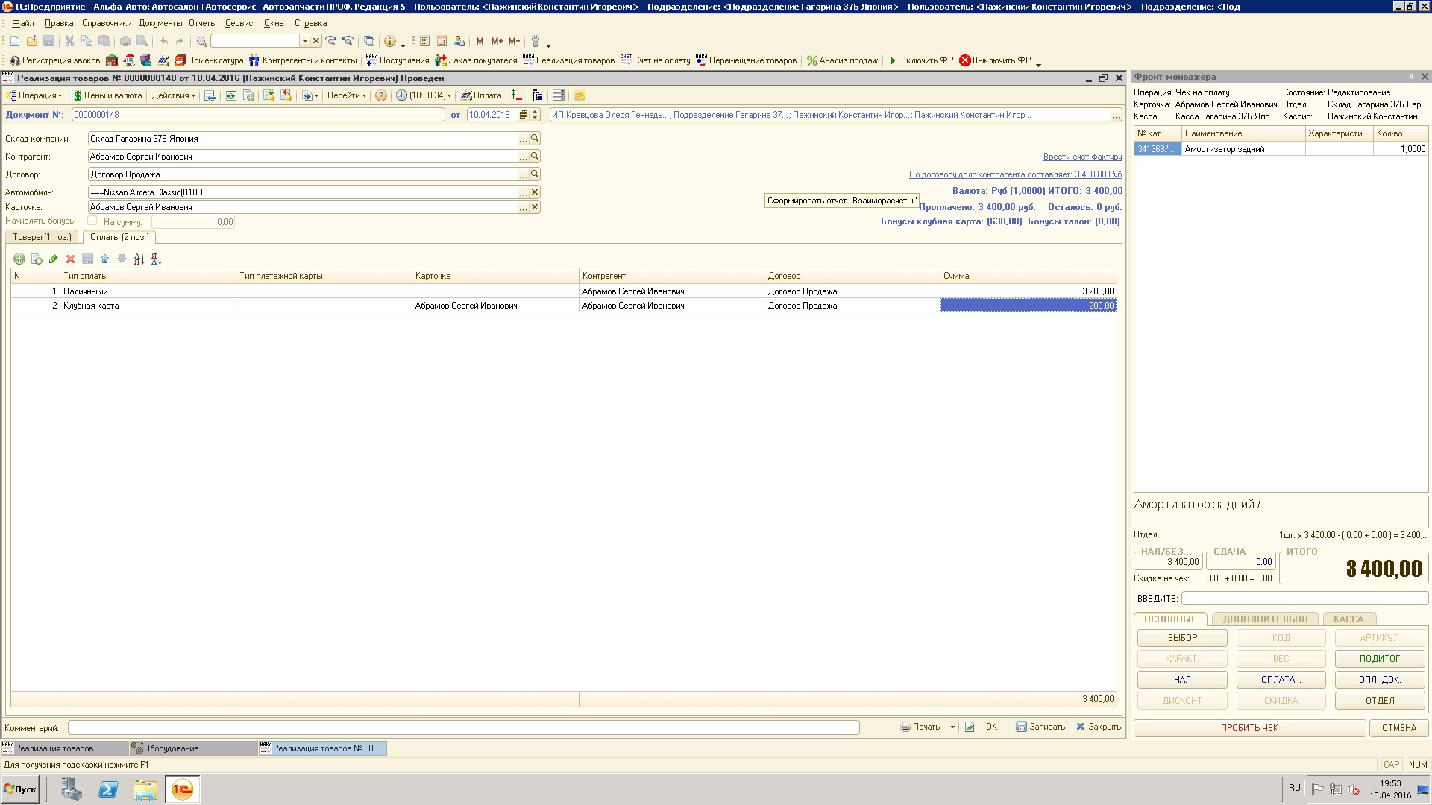
Task: Open the Документы menu
Action: click(160, 23)
